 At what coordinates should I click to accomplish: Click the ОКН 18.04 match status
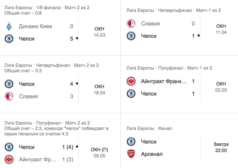99,89
